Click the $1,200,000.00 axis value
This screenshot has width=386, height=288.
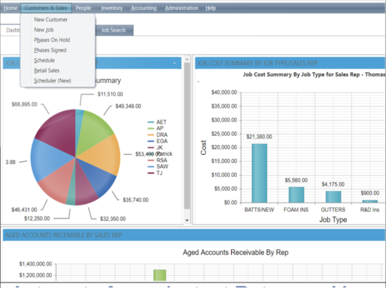coord(36,275)
